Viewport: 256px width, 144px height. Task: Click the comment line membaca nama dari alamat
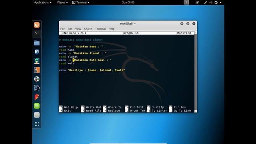(81, 40)
